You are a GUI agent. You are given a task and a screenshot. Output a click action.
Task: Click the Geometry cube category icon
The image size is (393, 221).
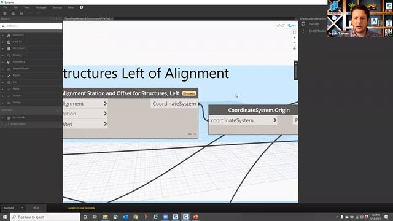click(x=9, y=62)
